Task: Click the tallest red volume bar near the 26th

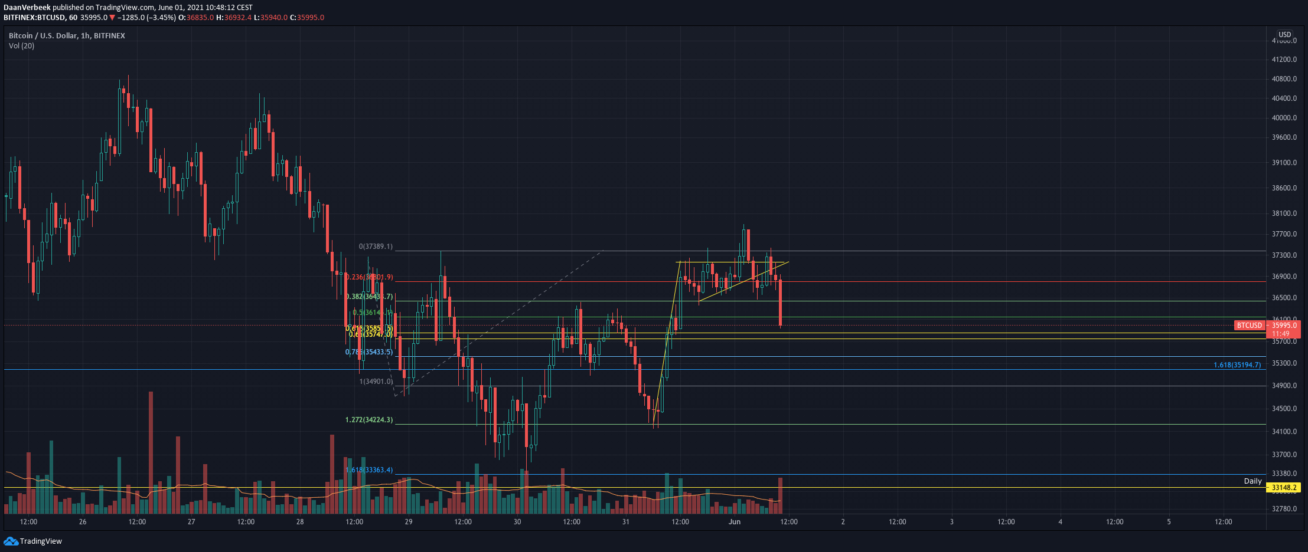Action: click(151, 452)
